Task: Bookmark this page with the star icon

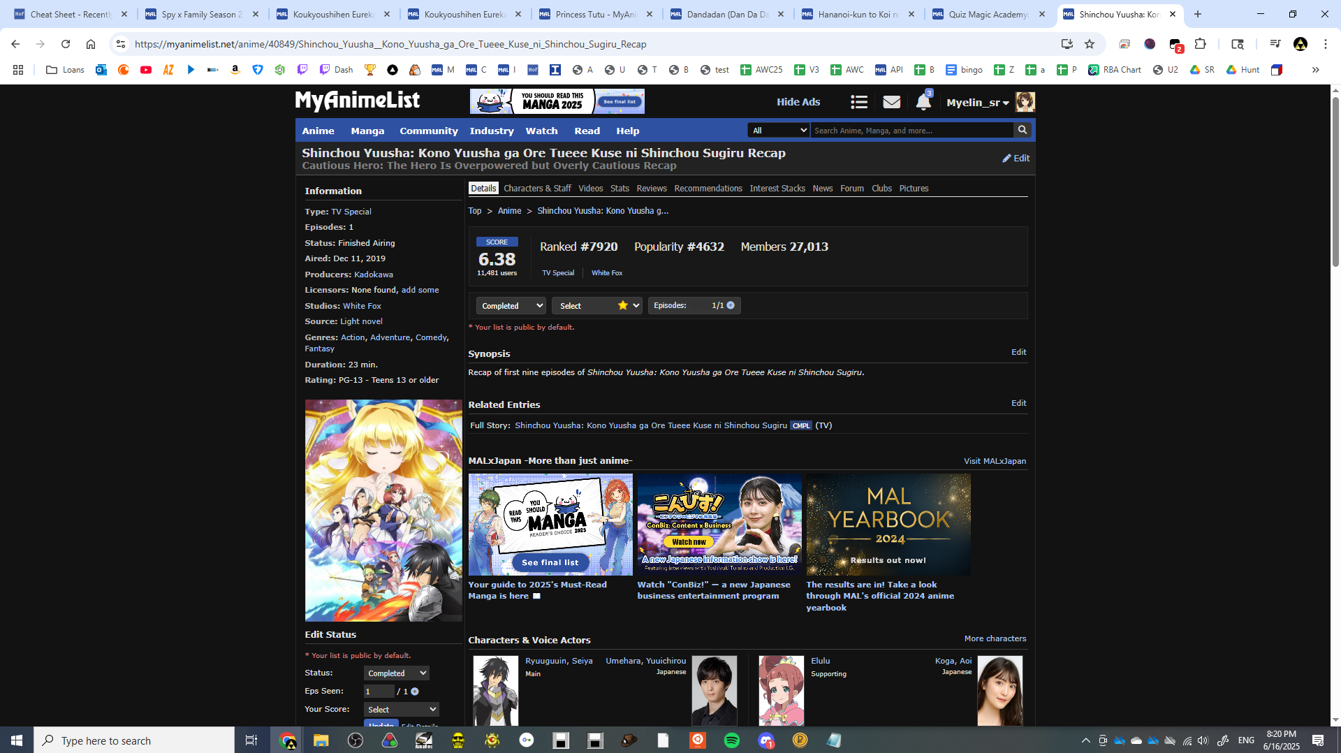Action: [1090, 44]
